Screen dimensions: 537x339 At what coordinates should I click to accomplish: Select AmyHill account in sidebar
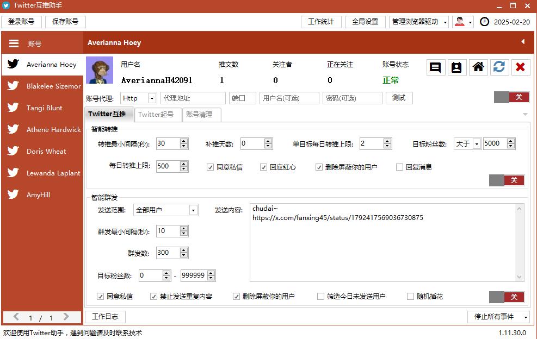coord(42,194)
